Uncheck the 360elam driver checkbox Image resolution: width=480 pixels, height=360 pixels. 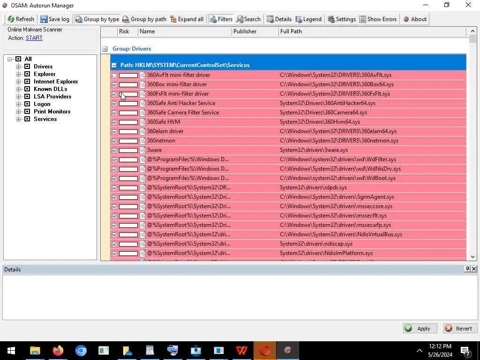point(114,132)
